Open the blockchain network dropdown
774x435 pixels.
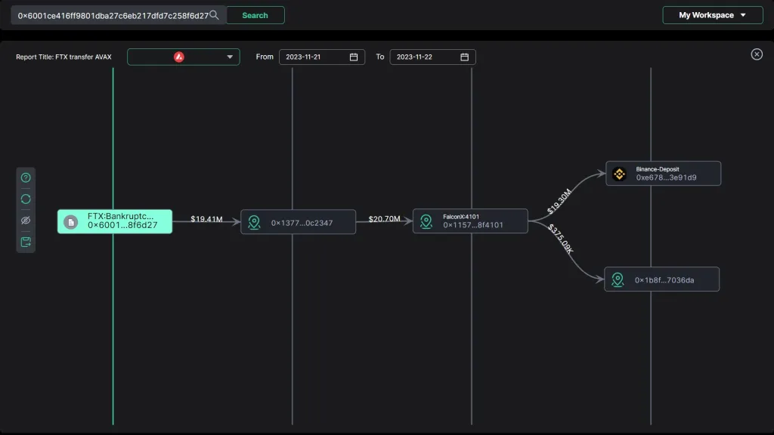tap(183, 56)
